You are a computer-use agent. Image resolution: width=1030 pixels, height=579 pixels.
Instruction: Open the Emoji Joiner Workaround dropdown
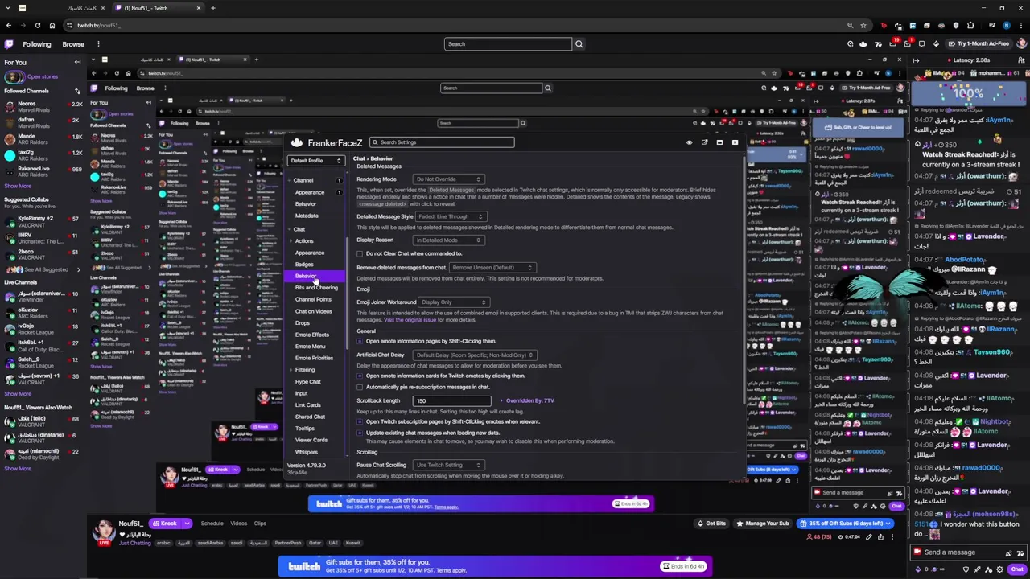pyautogui.click(x=454, y=302)
